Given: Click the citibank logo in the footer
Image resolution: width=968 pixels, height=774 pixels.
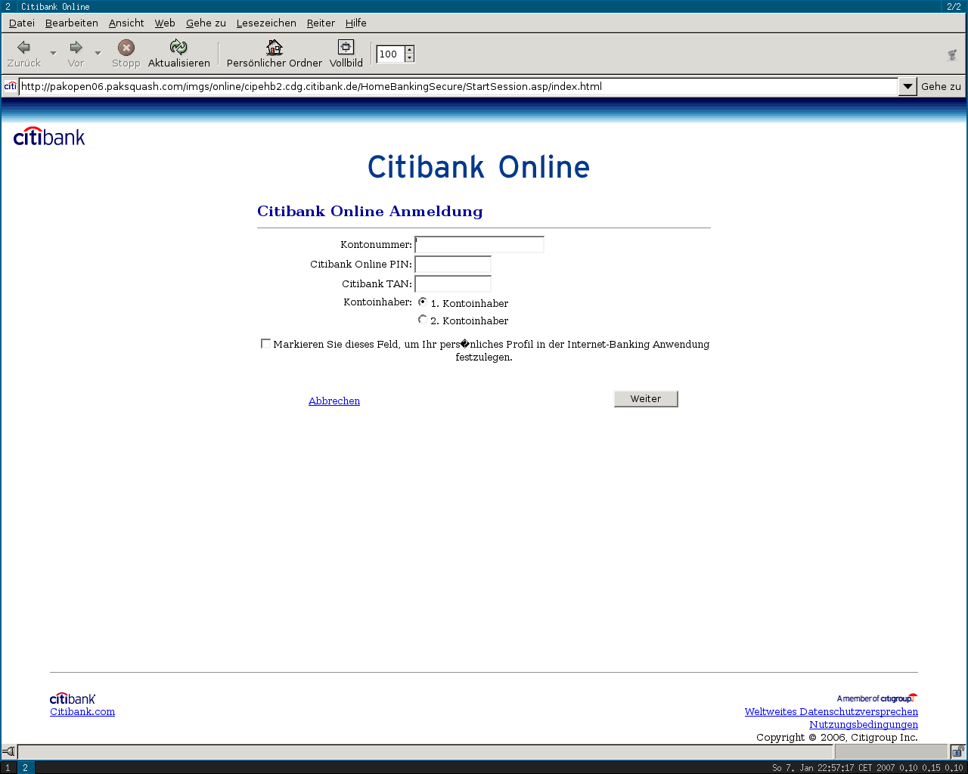Looking at the screenshot, I should [x=73, y=698].
